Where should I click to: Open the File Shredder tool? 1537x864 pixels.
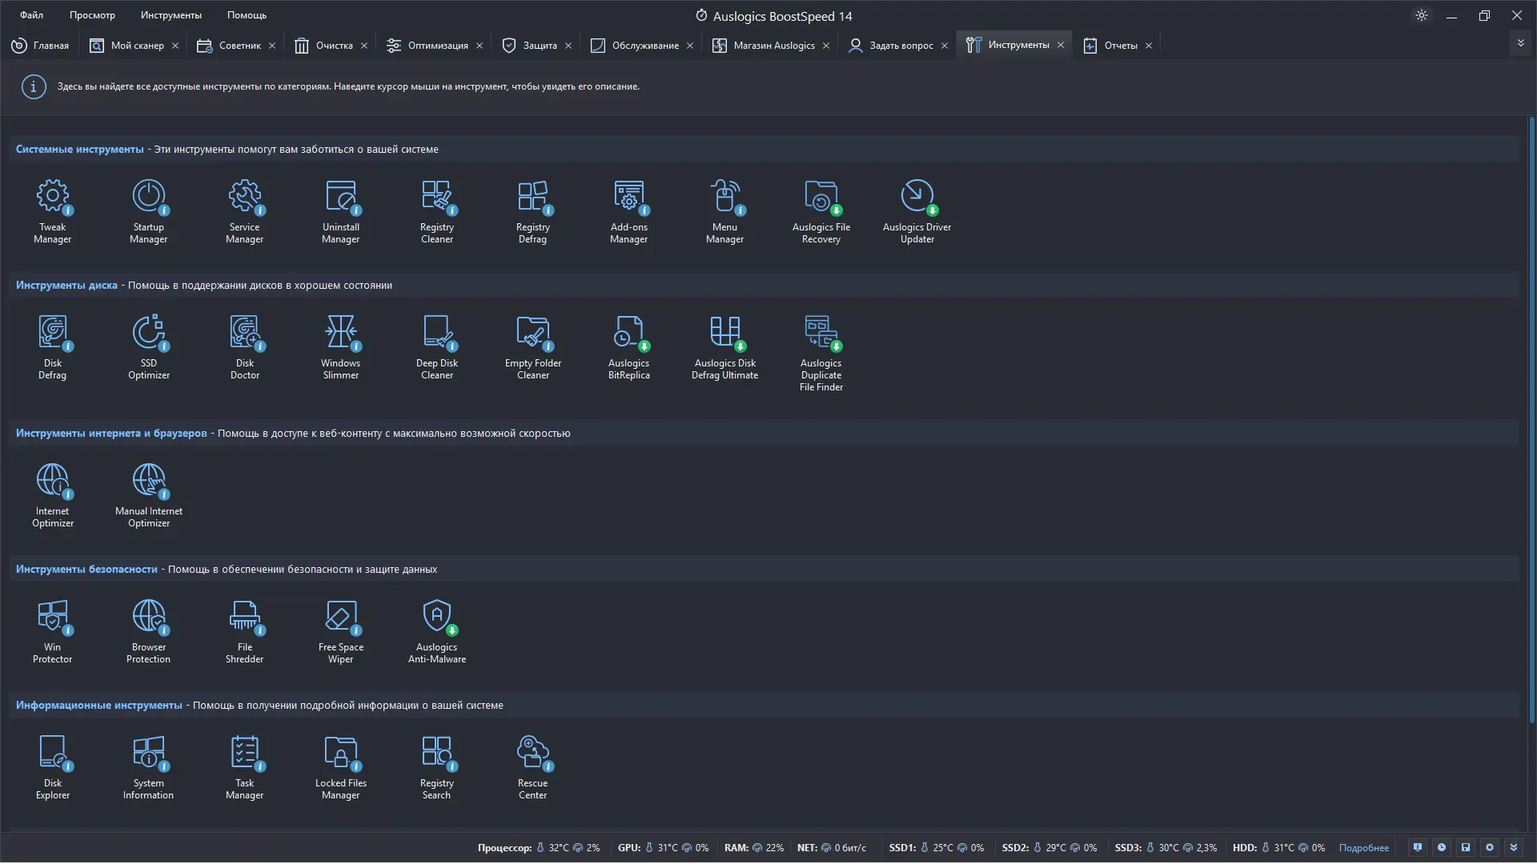[x=245, y=630]
